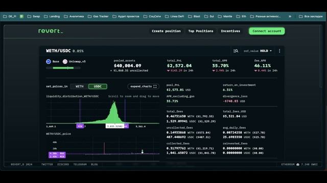This screenshot has height=183, width=327.
Task: Click the MIN marker on liquidity chart
Action: click(80, 126)
